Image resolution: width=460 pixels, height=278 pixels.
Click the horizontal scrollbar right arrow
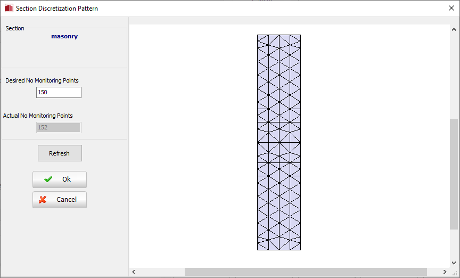pyautogui.click(x=445, y=272)
